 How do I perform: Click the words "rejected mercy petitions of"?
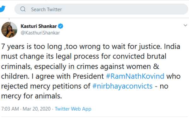click(46, 86)
